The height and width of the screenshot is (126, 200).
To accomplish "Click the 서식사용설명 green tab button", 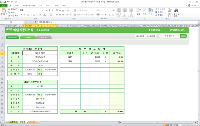I will (x=12, y=37).
